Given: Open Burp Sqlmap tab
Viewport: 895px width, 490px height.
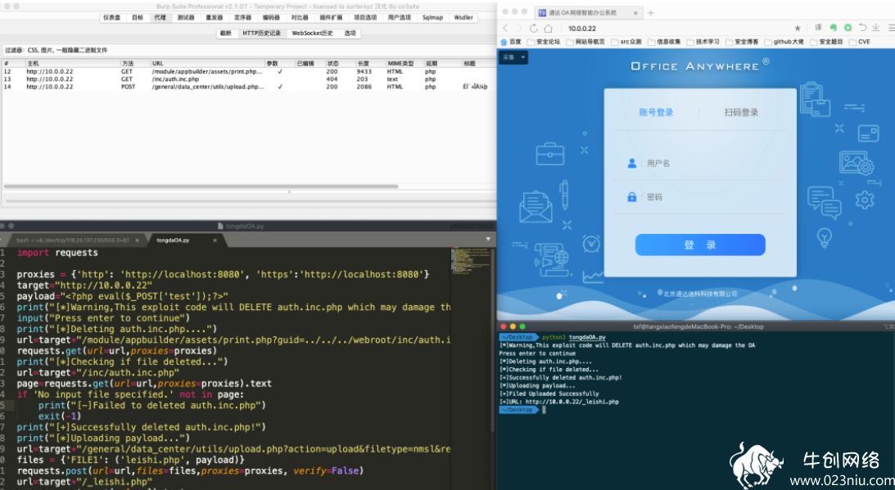Looking at the screenshot, I should 432,18.
